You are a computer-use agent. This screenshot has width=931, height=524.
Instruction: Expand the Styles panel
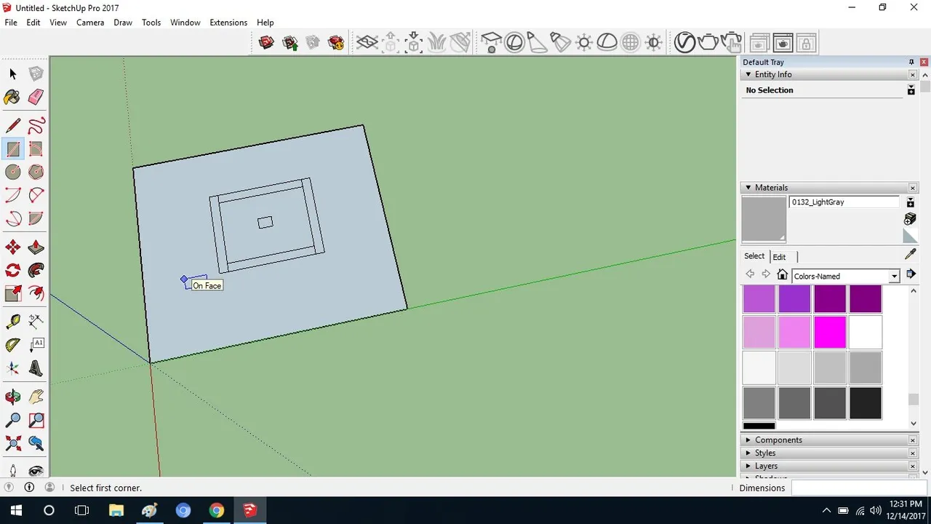point(748,453)
